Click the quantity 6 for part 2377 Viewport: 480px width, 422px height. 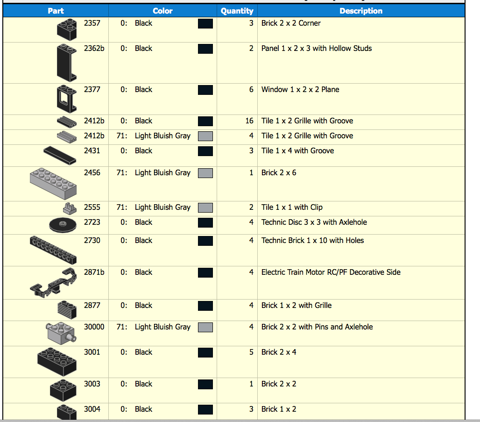(x=251, y=89)
